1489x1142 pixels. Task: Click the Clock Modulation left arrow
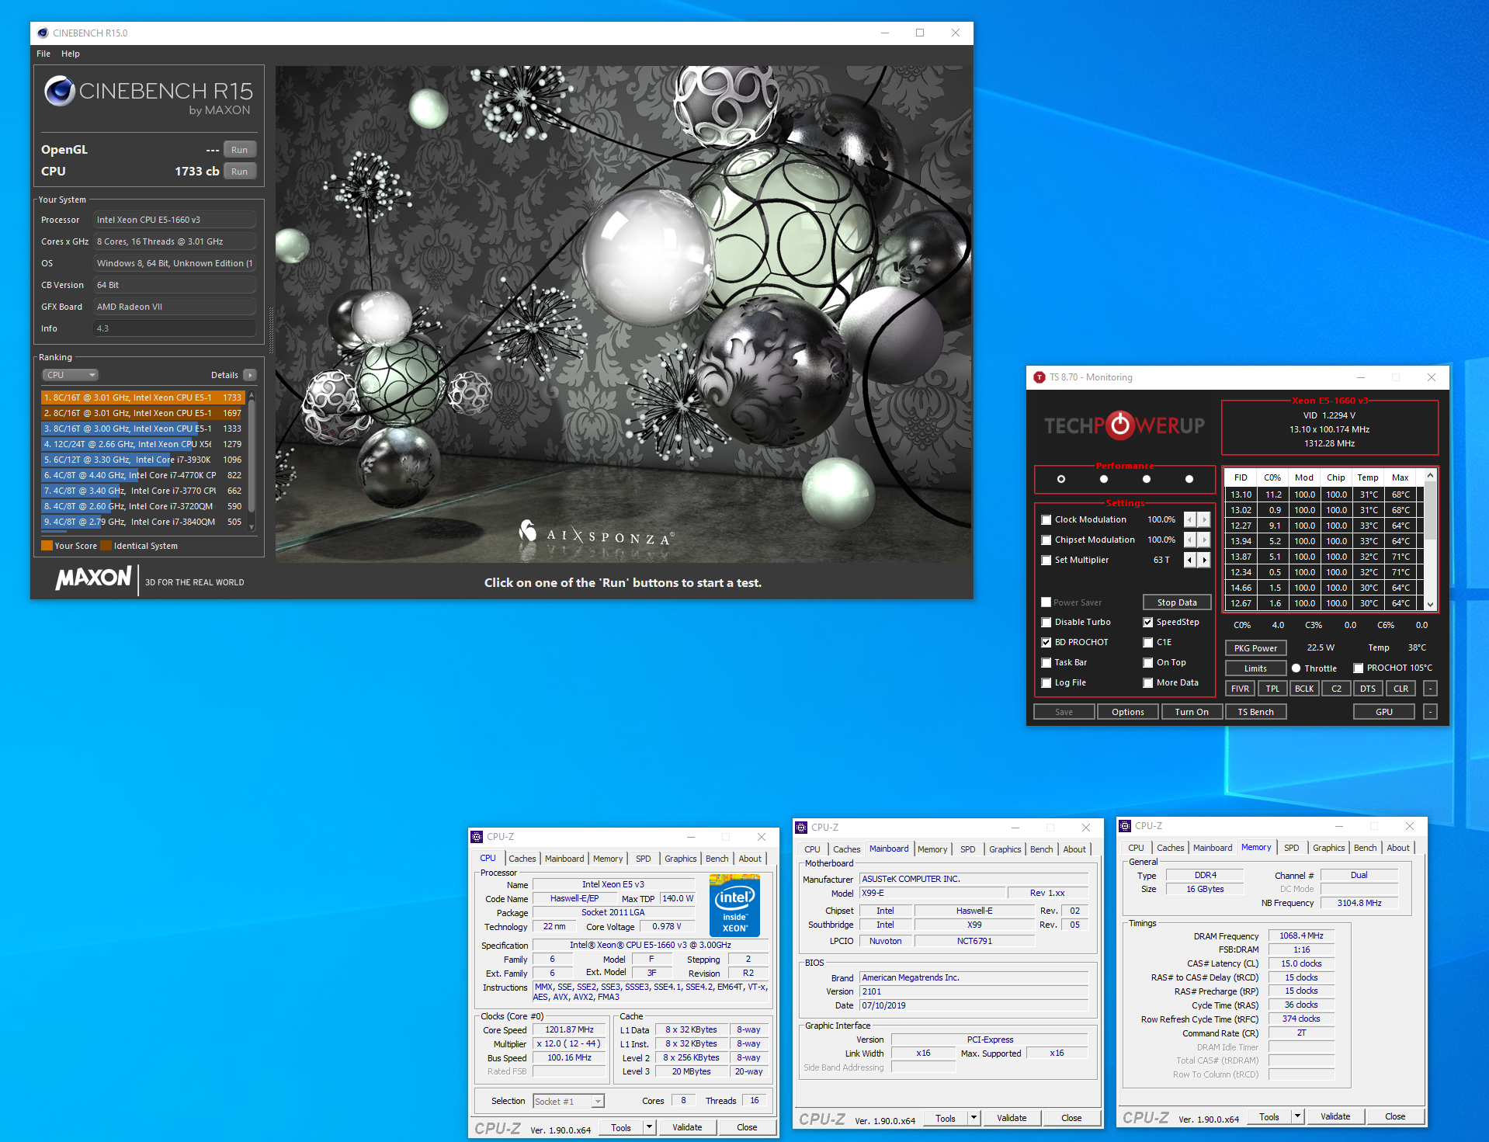coord(1189,519)
